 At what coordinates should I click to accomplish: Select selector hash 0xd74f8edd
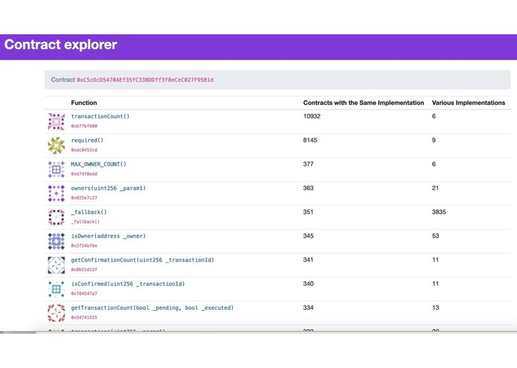click(84, 174)
